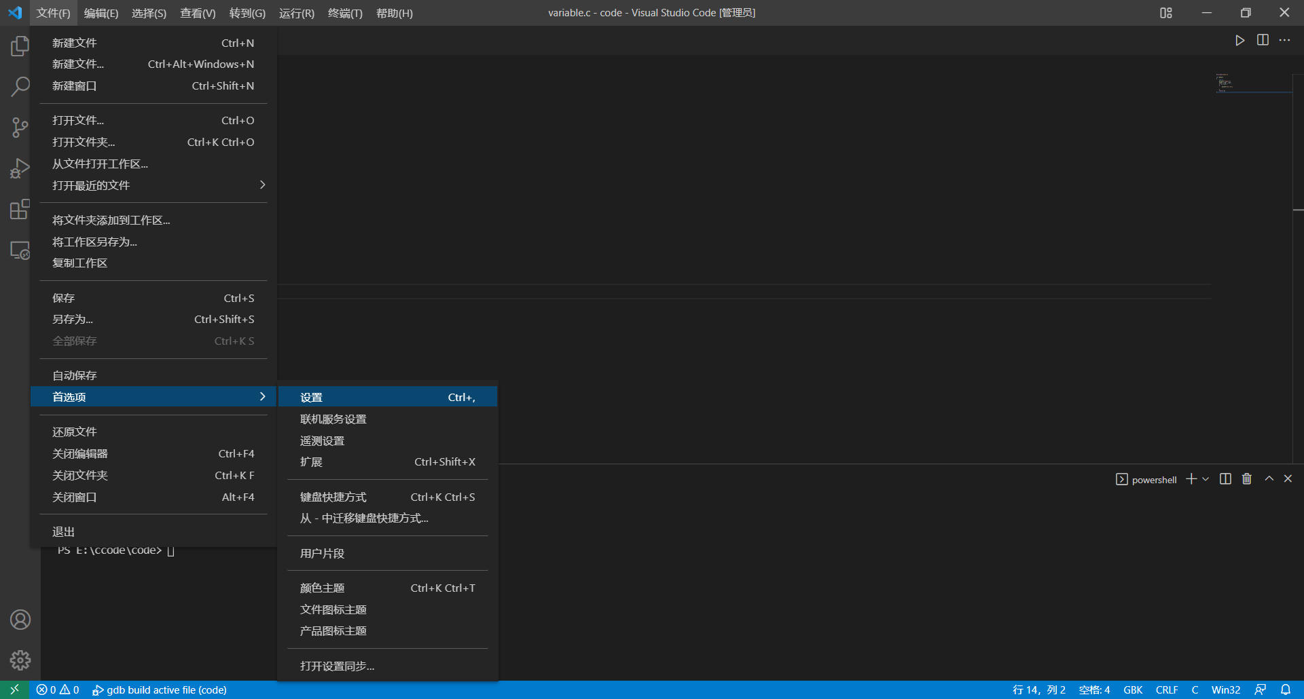This screenshot has width=1304, height=699.
Task: Open the Source Control view icon
Action: tap(20, 128)
